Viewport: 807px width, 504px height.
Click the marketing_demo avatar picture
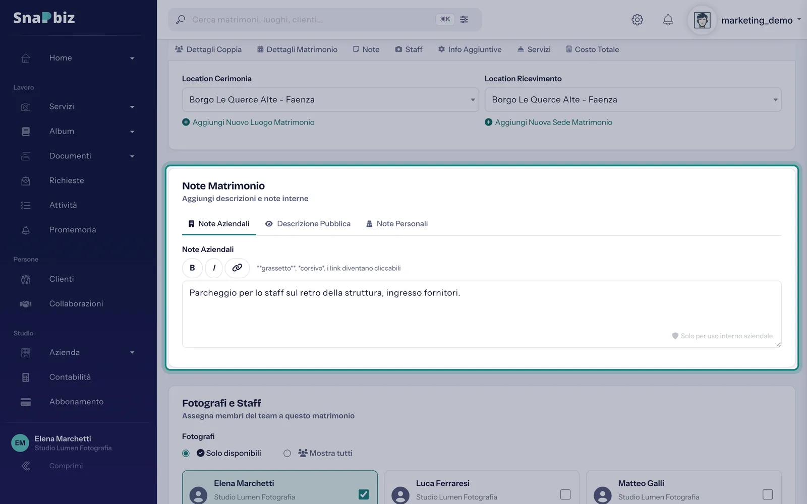tap(702, 20)
